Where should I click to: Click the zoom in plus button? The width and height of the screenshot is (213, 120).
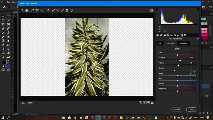coord(24,103)
